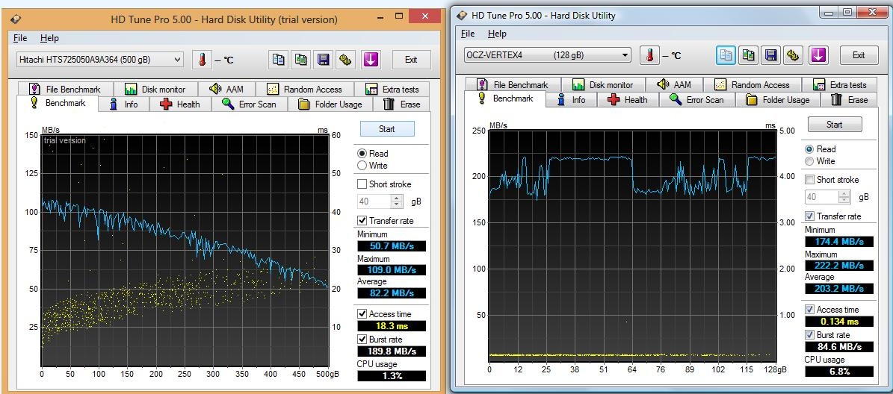Viewport: 893px width, 394px height.
Task: Switch to AAM tab in Hitachi window
Action: pos(226,90)
